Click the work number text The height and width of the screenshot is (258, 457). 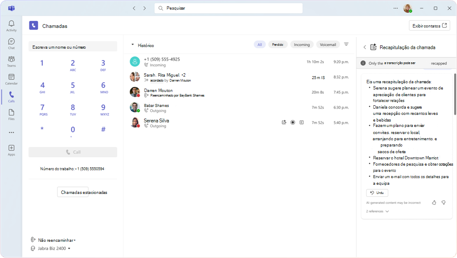(x=72, y=169)
